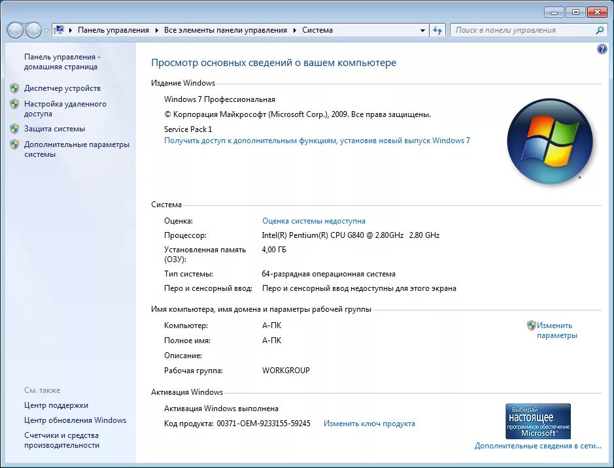Open address bar history dropdown arrow
Image resolution: width=614 pixels, height=468 pixels.
click(422, 30)
